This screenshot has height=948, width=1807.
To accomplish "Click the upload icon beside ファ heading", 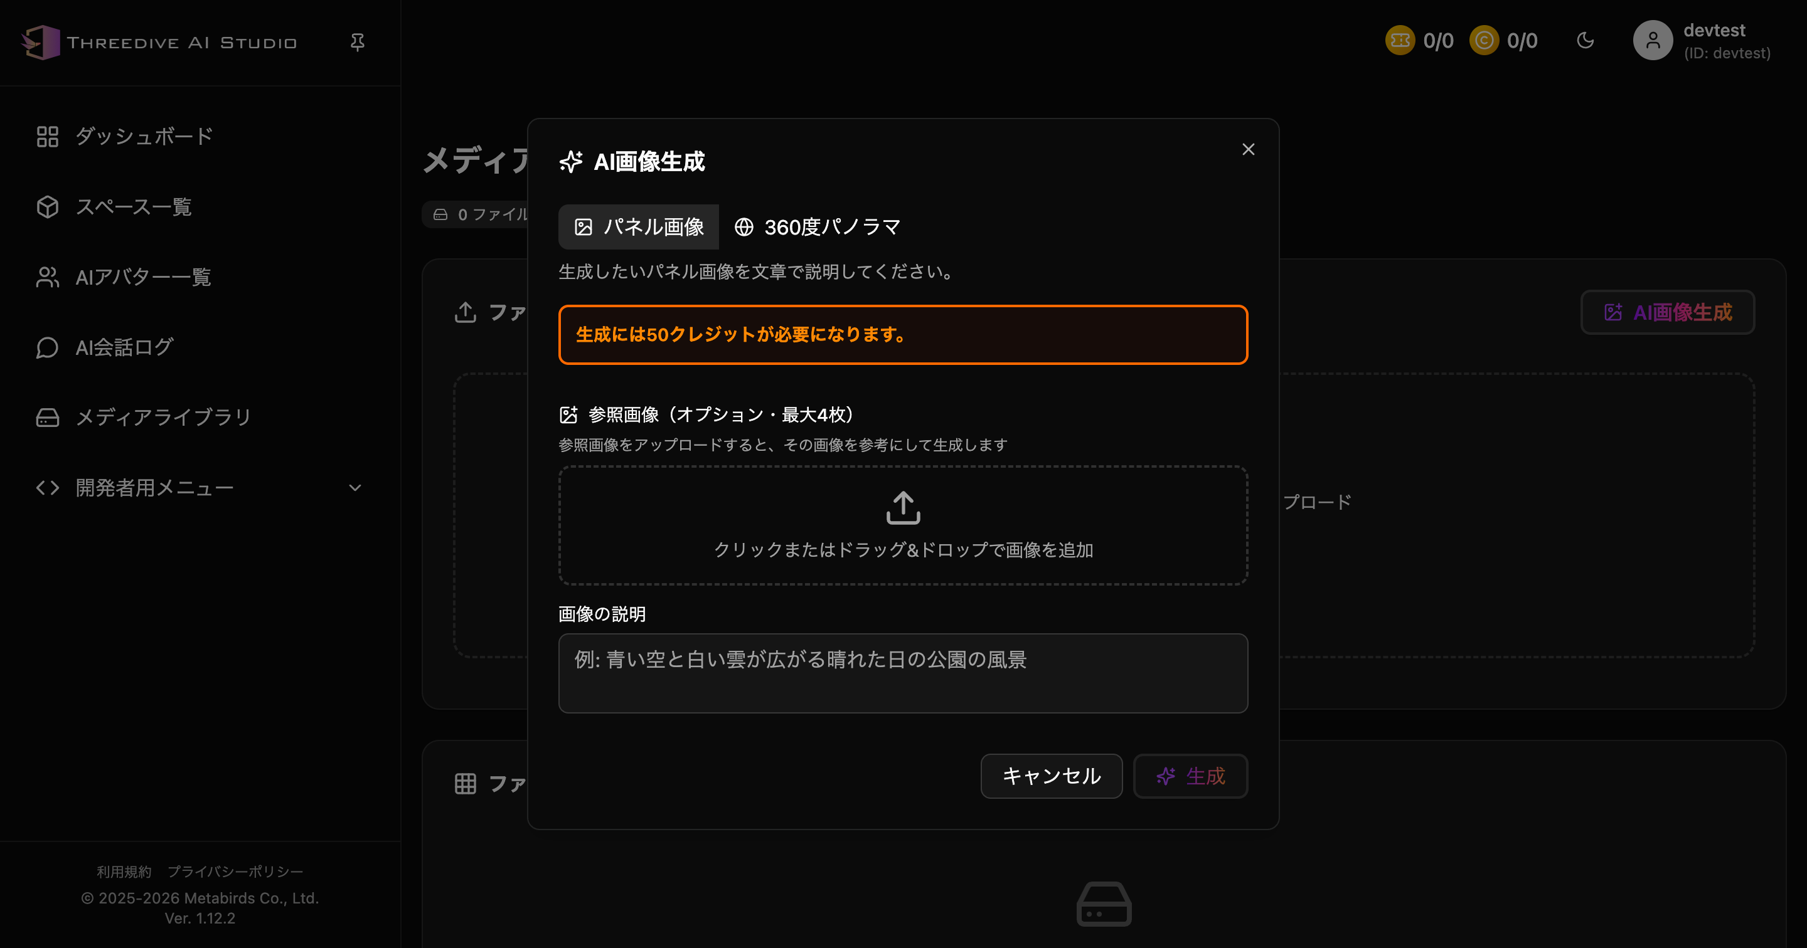I will click(465, 312).
